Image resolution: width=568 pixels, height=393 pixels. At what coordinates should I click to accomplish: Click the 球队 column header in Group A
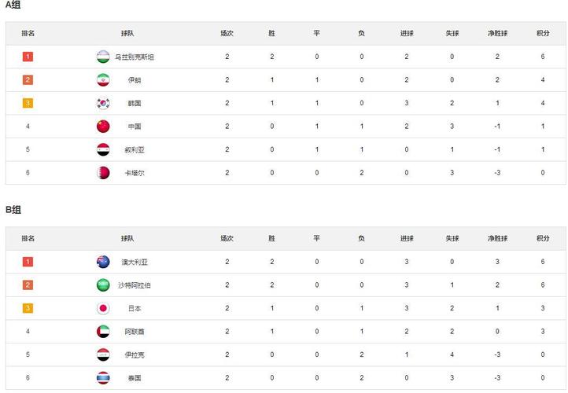(127, 33)
